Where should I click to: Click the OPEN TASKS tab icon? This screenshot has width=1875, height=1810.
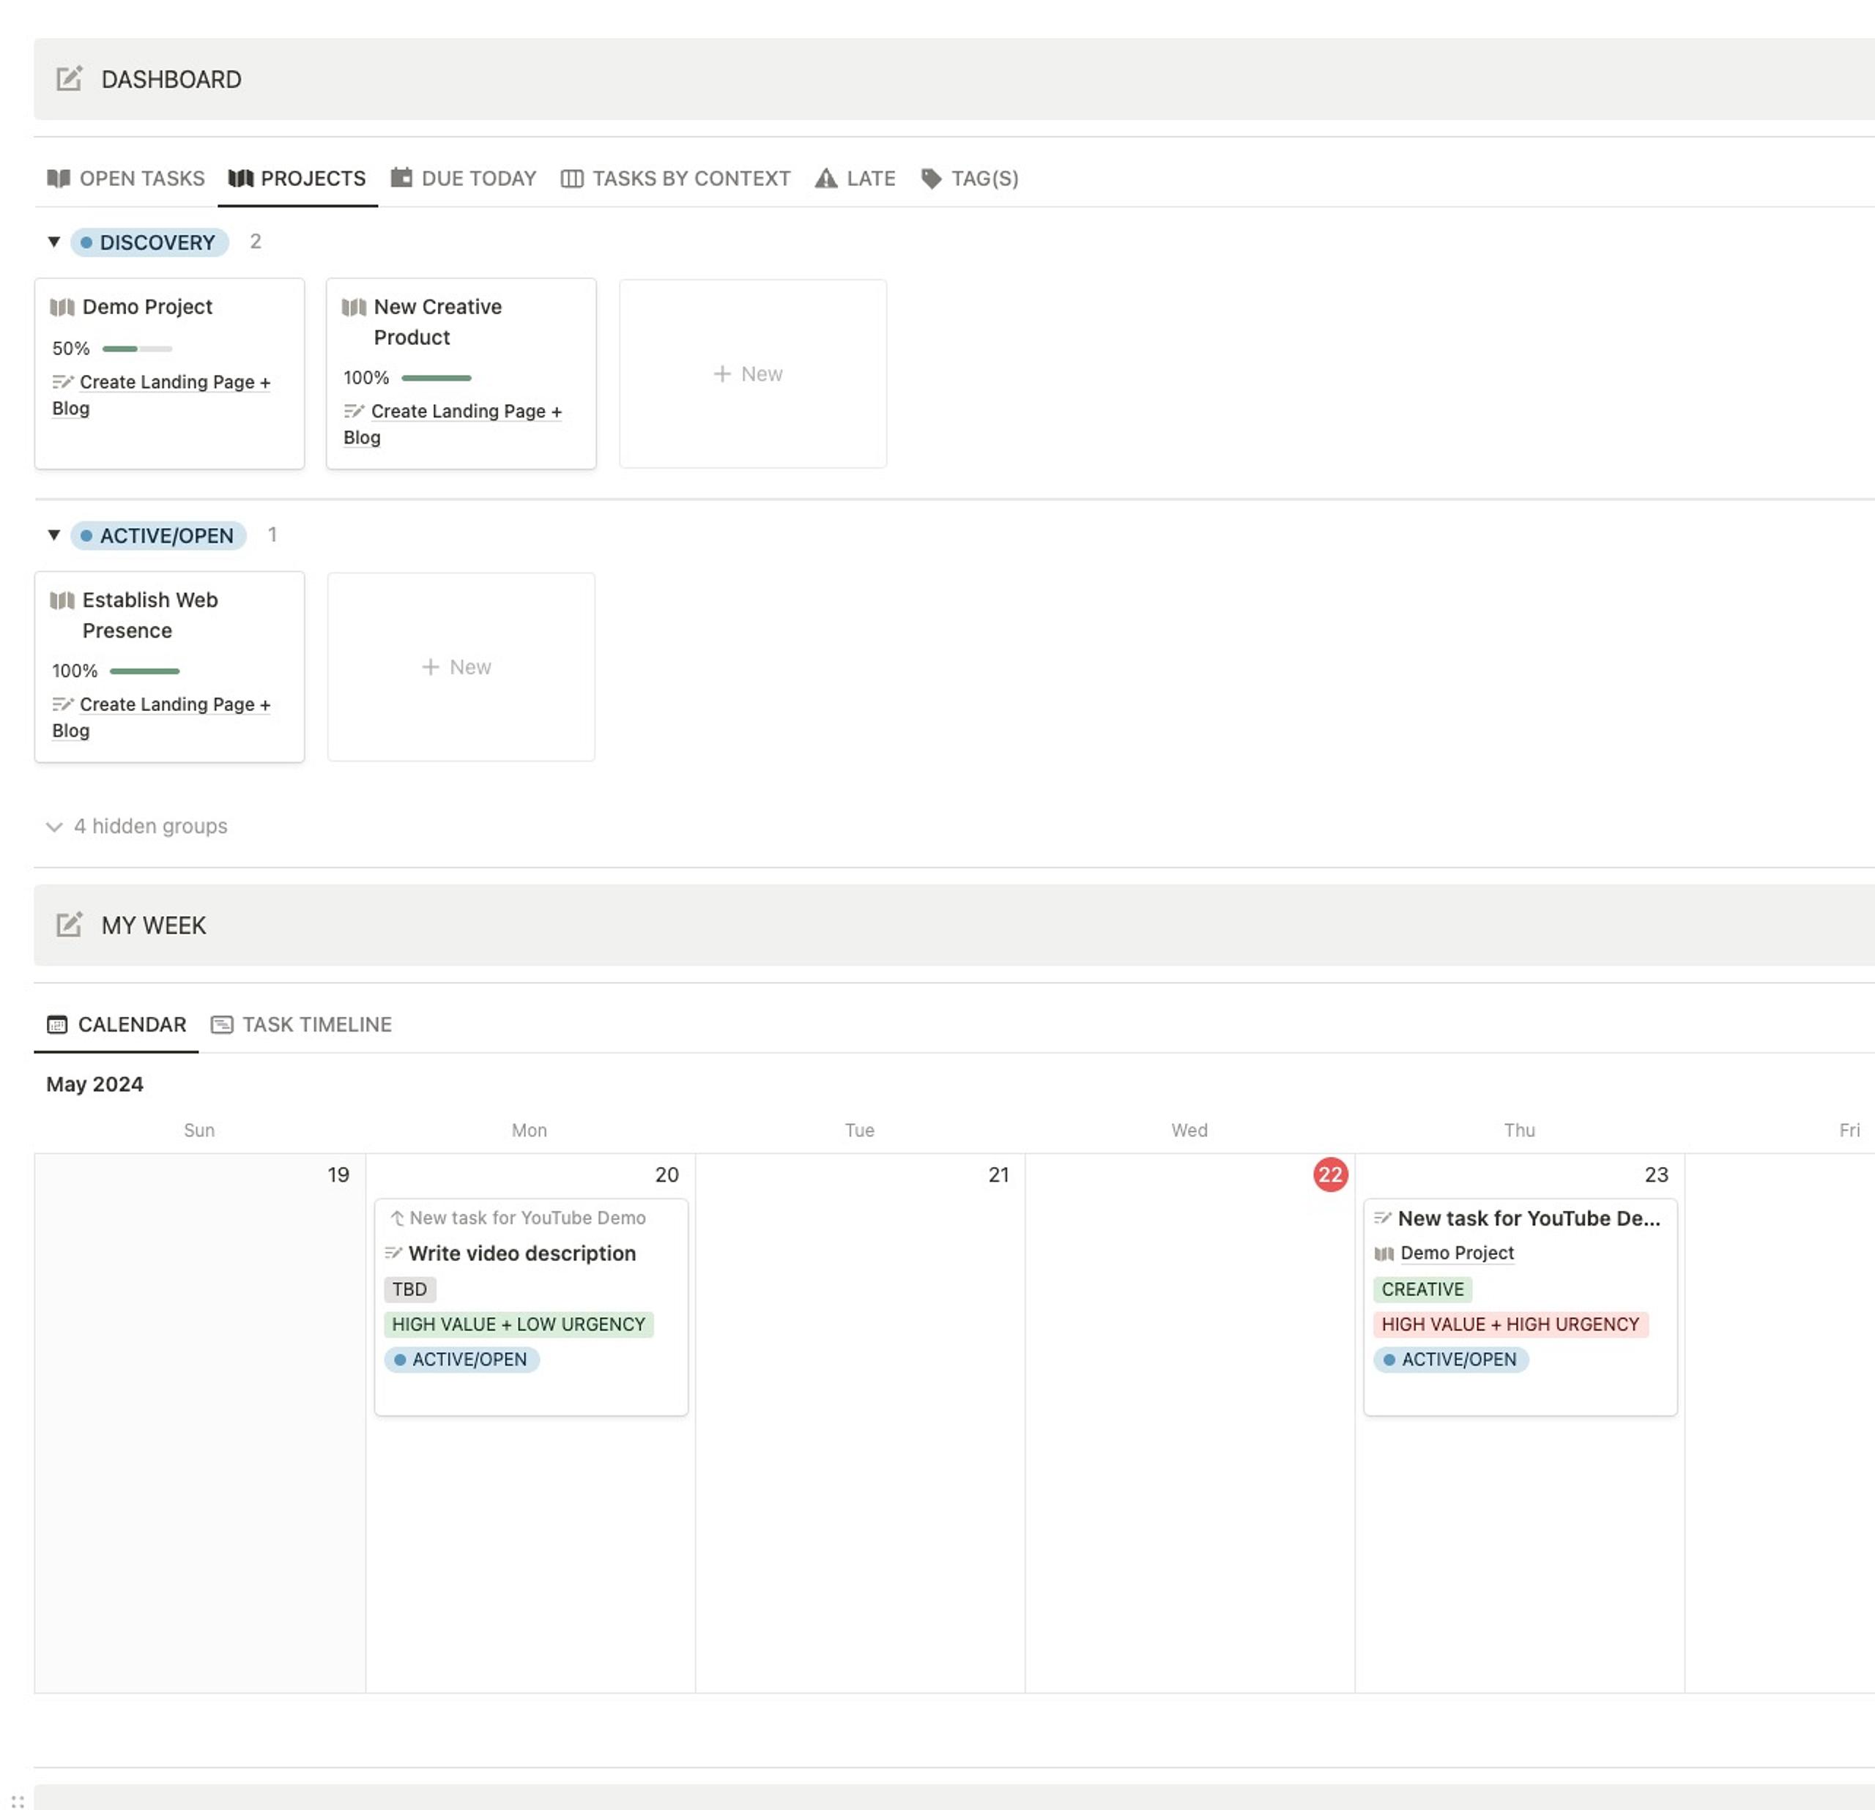point(59,177)
